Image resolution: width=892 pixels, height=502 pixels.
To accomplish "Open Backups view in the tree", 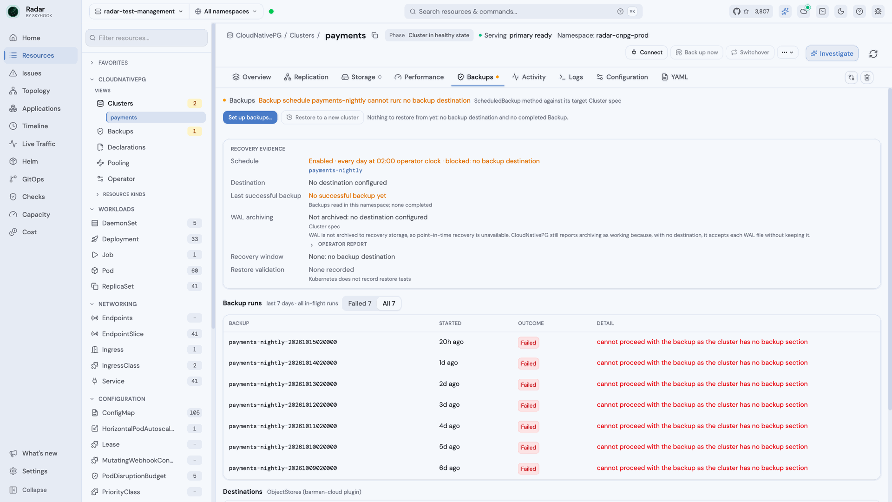I will point(149,132).
